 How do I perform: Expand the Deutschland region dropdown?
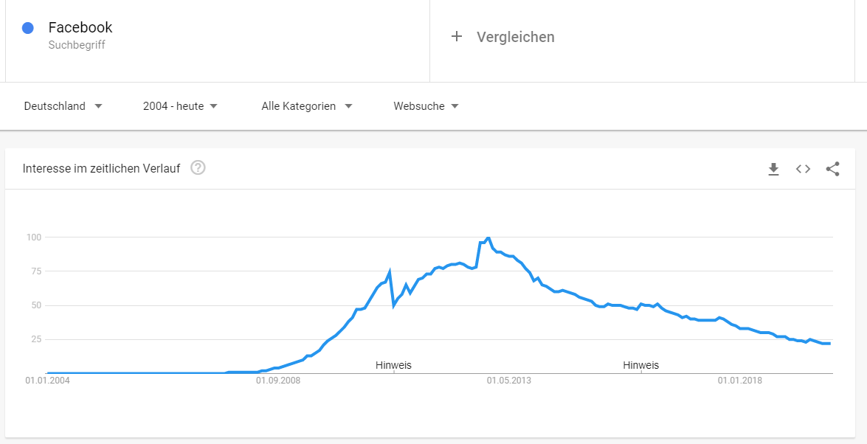pyautogui.click(x=63, y=106)
